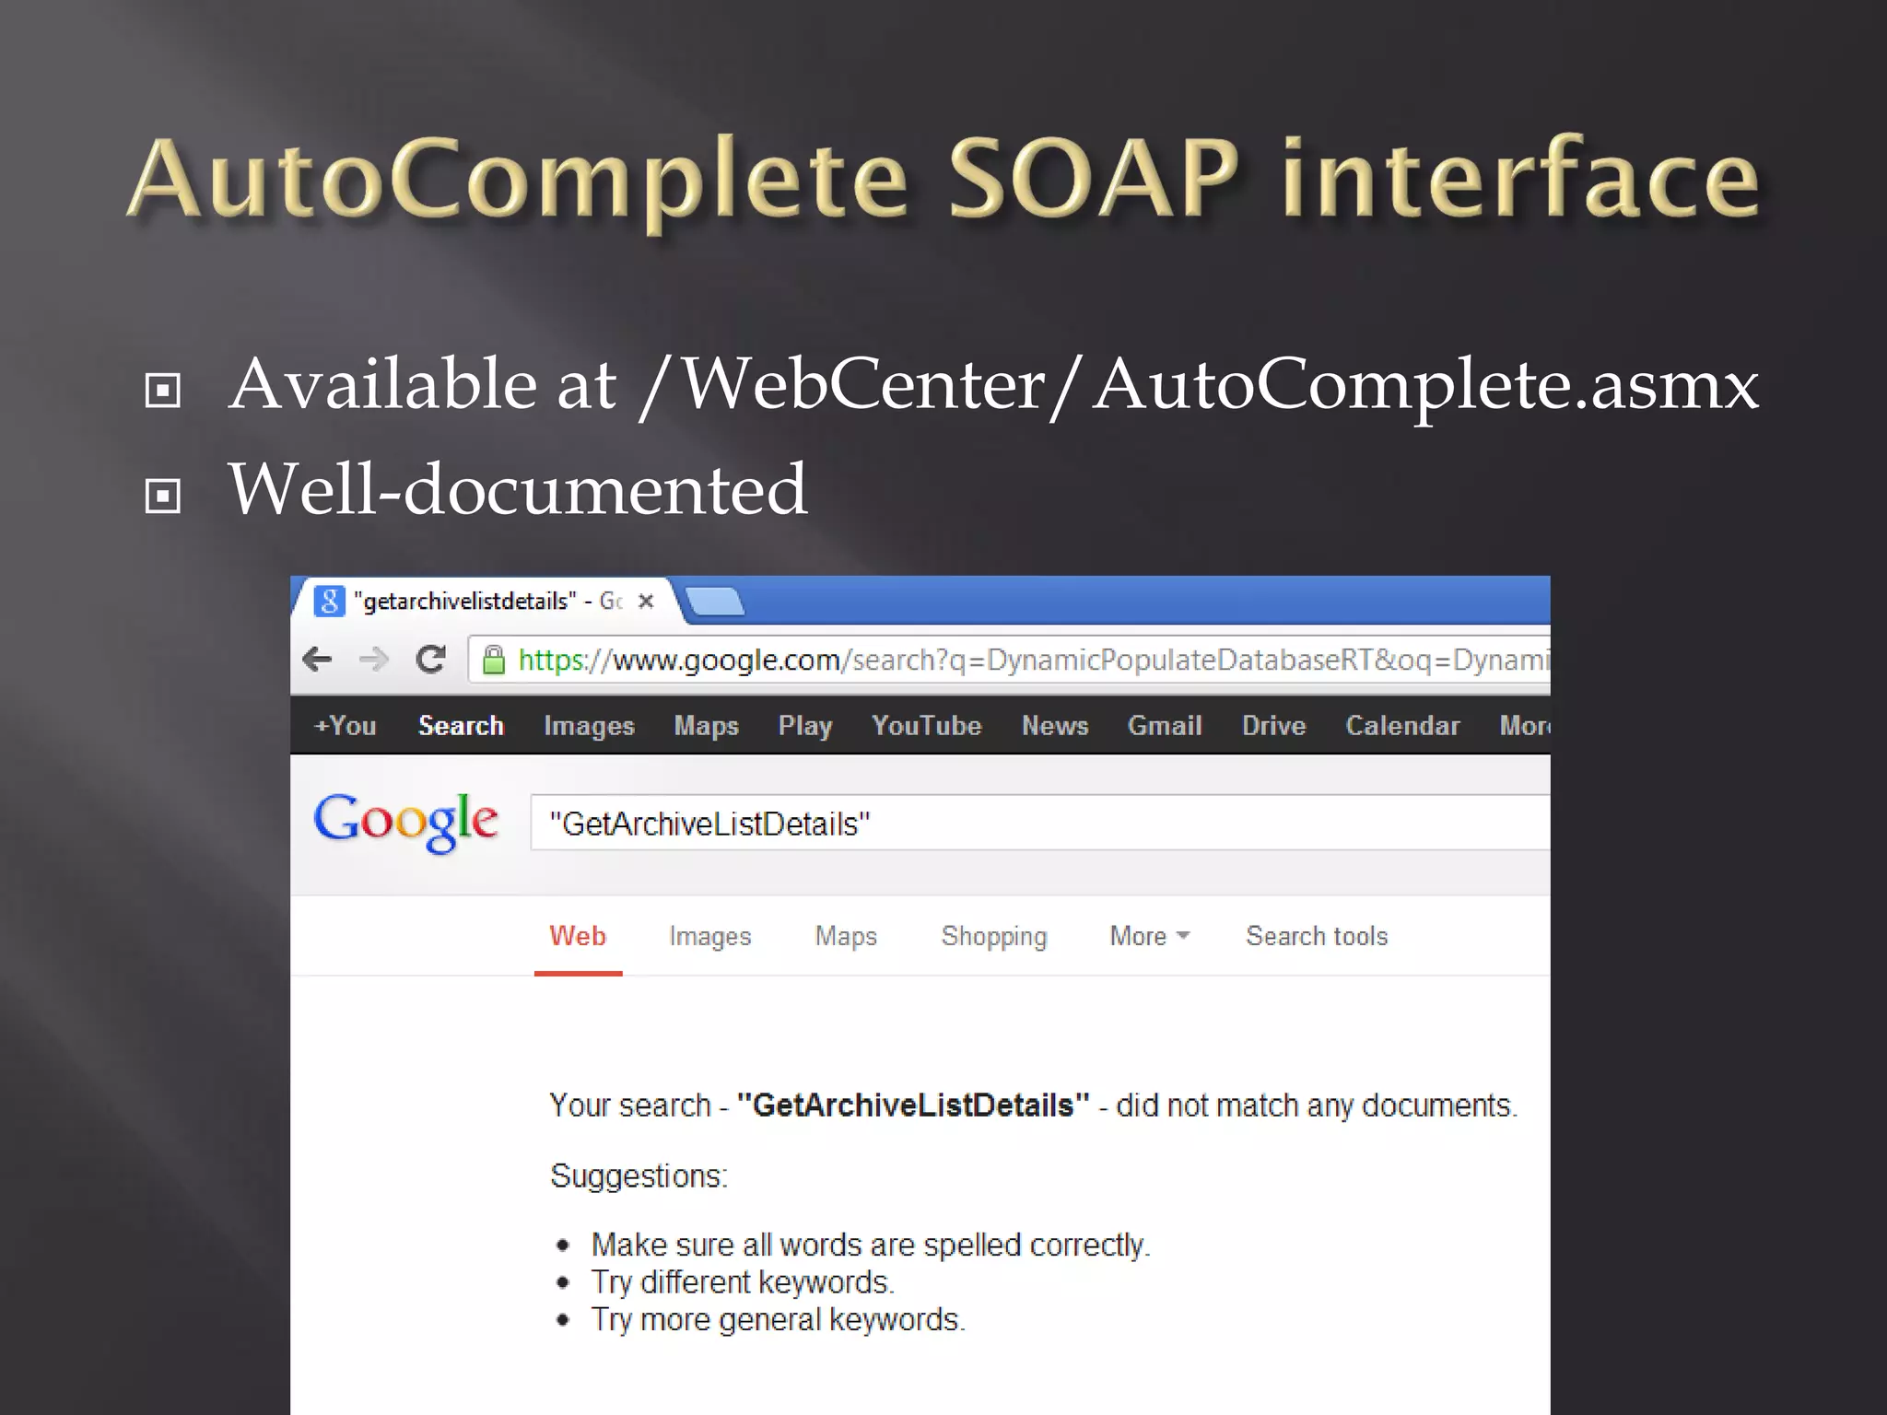The height and width of the screenshot is (1415, 1887).
Task: Click the browser back arrow
Action: (317, 660)
